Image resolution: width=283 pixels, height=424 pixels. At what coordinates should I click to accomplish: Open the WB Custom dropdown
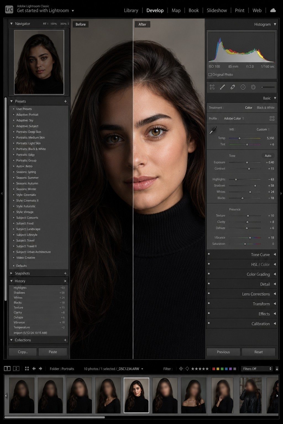click(263, 129)
